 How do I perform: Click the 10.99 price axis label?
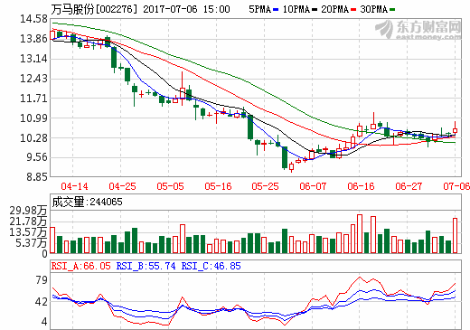coord(33,118)
